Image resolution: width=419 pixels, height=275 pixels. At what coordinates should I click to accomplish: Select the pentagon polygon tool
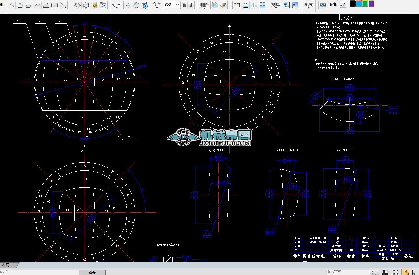[20, 5]
